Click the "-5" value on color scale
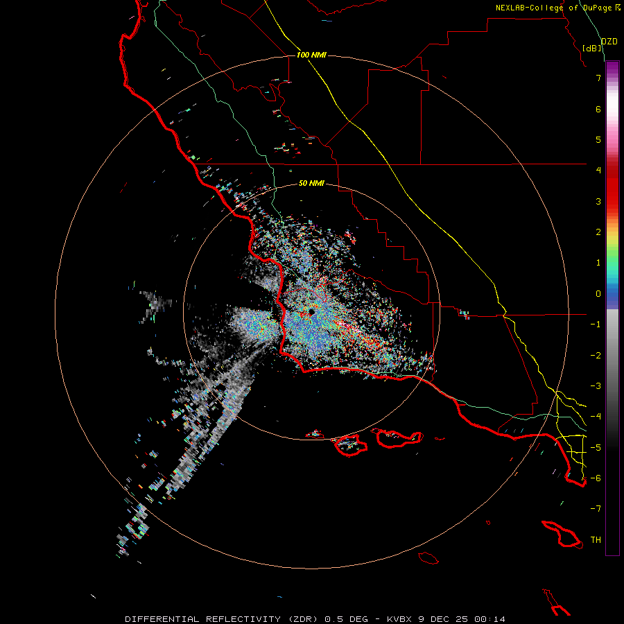This screenshot has width=624, height=624. pos(596,447)
